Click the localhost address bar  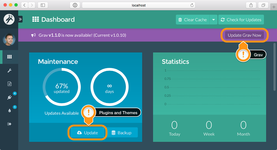(x=139, y=5)
